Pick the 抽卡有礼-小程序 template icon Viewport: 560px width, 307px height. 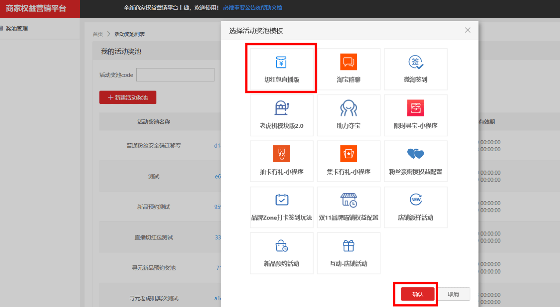tap(281, 154)
